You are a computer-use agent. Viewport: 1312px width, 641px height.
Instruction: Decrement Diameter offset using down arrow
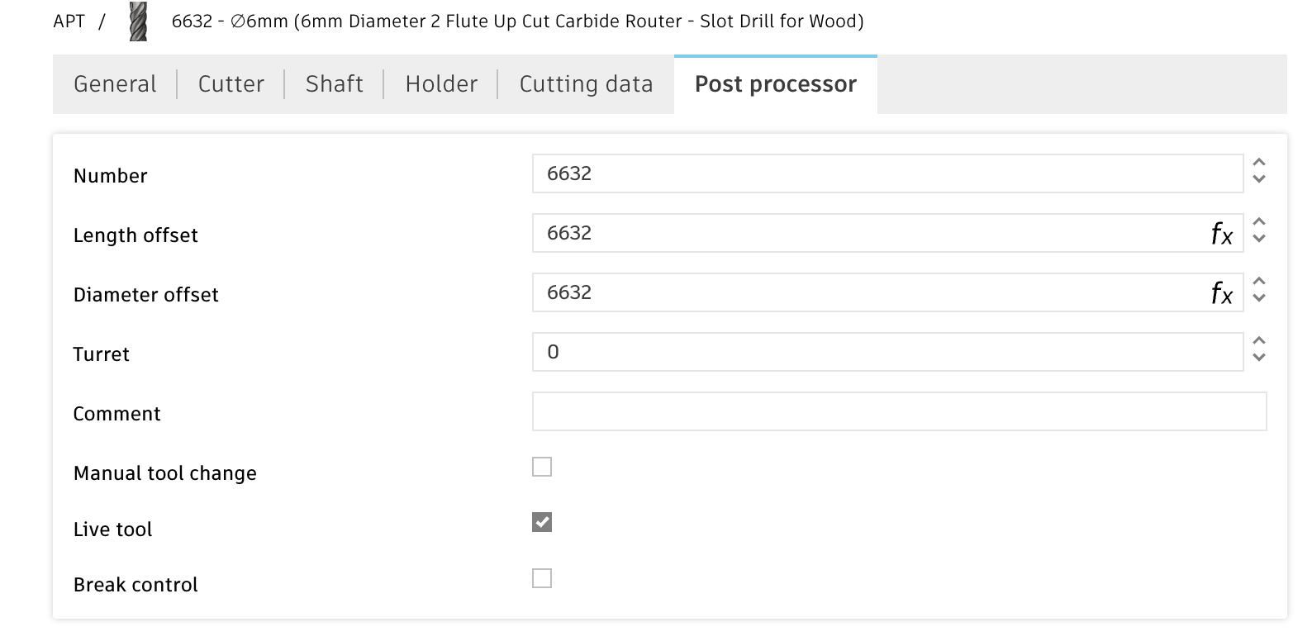click(x=1259, y=297)
